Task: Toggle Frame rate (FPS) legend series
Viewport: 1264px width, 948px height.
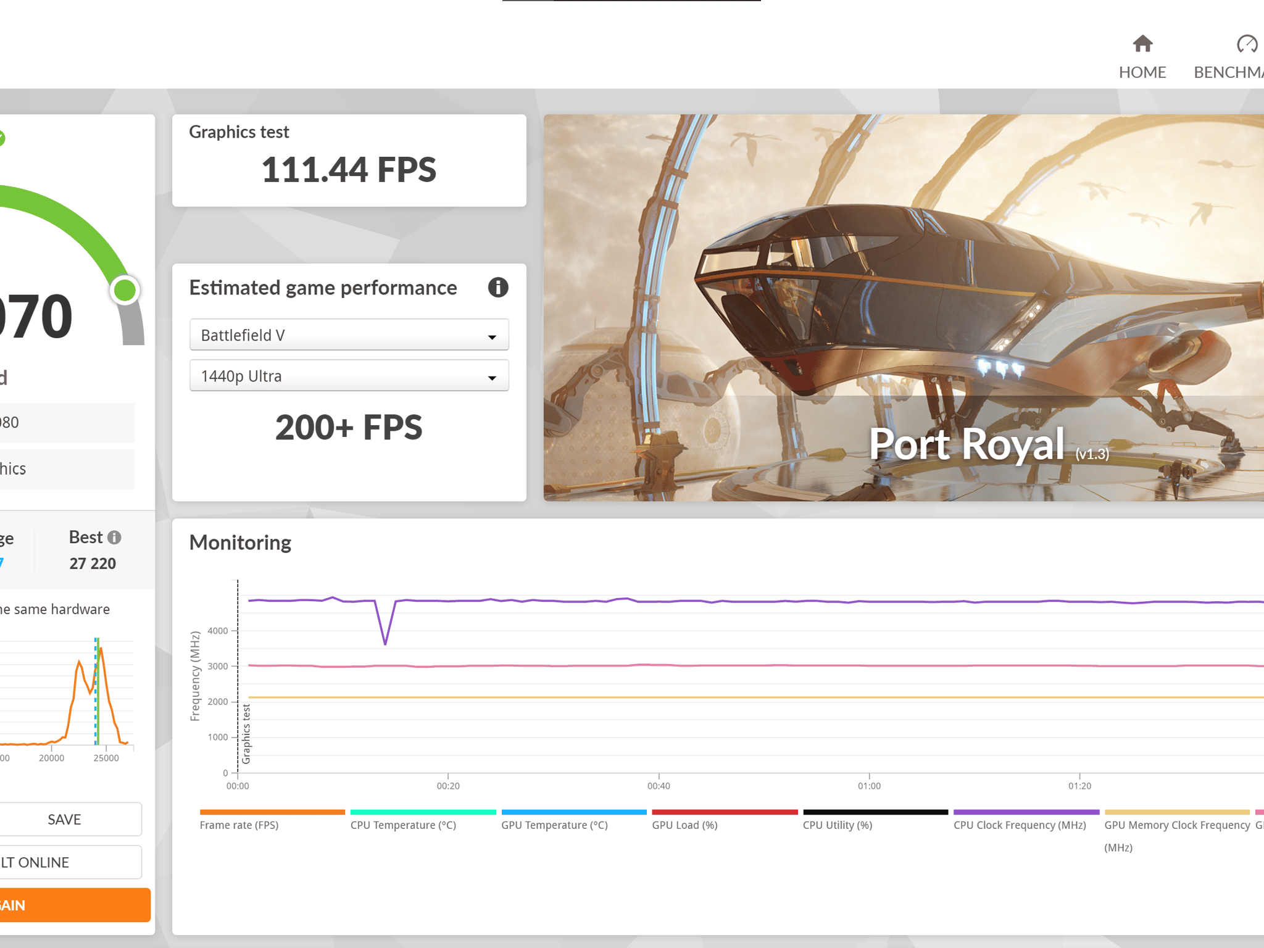Action: pos(272,821)
